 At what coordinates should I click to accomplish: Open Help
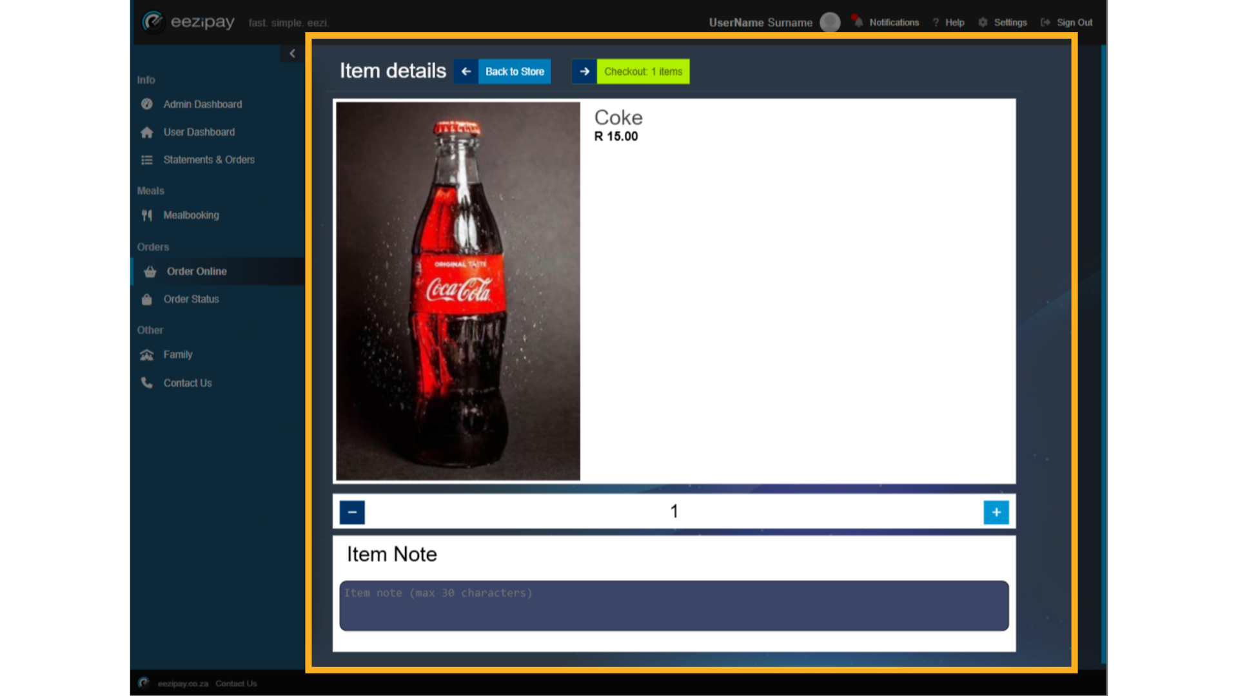click(954, 23)
